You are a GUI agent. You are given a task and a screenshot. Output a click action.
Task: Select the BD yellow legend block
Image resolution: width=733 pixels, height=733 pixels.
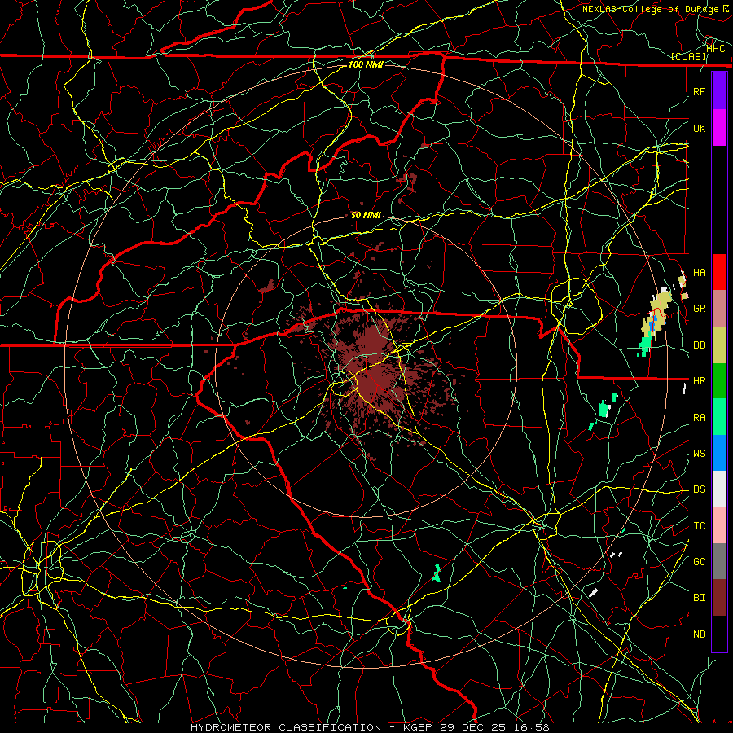tap(719, 345)
